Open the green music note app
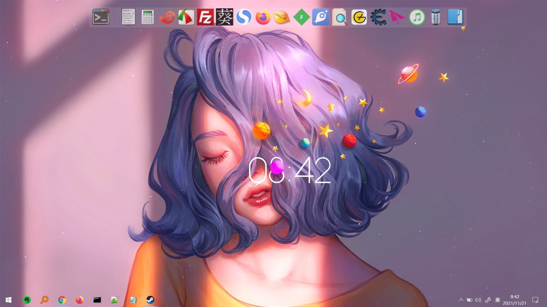Screen dimensions: 547x307 (417, 17)
